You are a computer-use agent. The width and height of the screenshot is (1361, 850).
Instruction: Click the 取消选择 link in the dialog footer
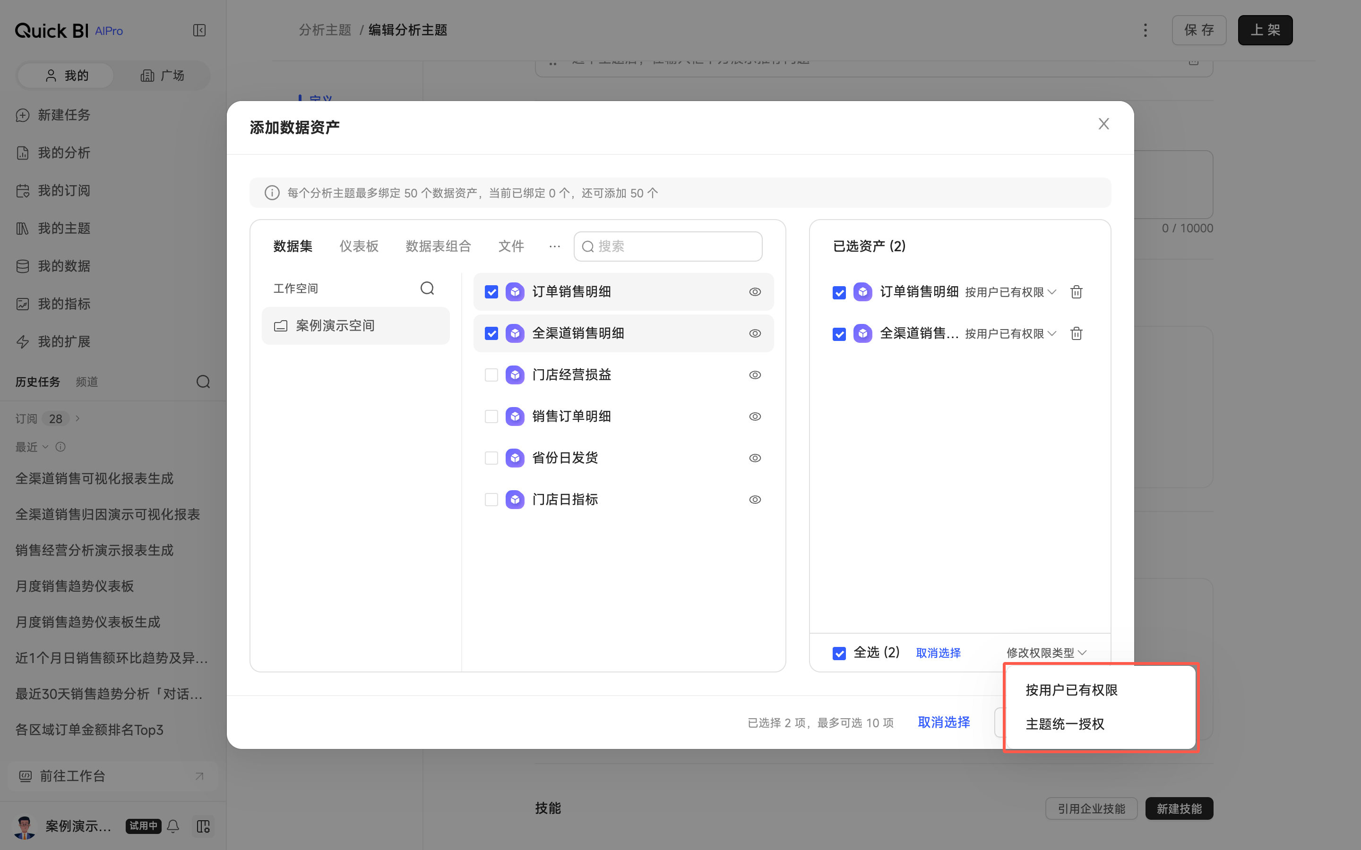944,722
